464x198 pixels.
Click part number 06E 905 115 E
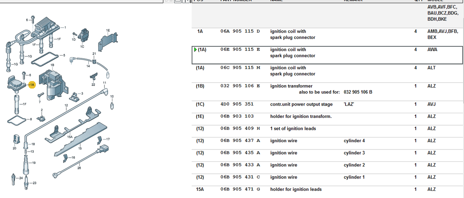tap(240, 50)
